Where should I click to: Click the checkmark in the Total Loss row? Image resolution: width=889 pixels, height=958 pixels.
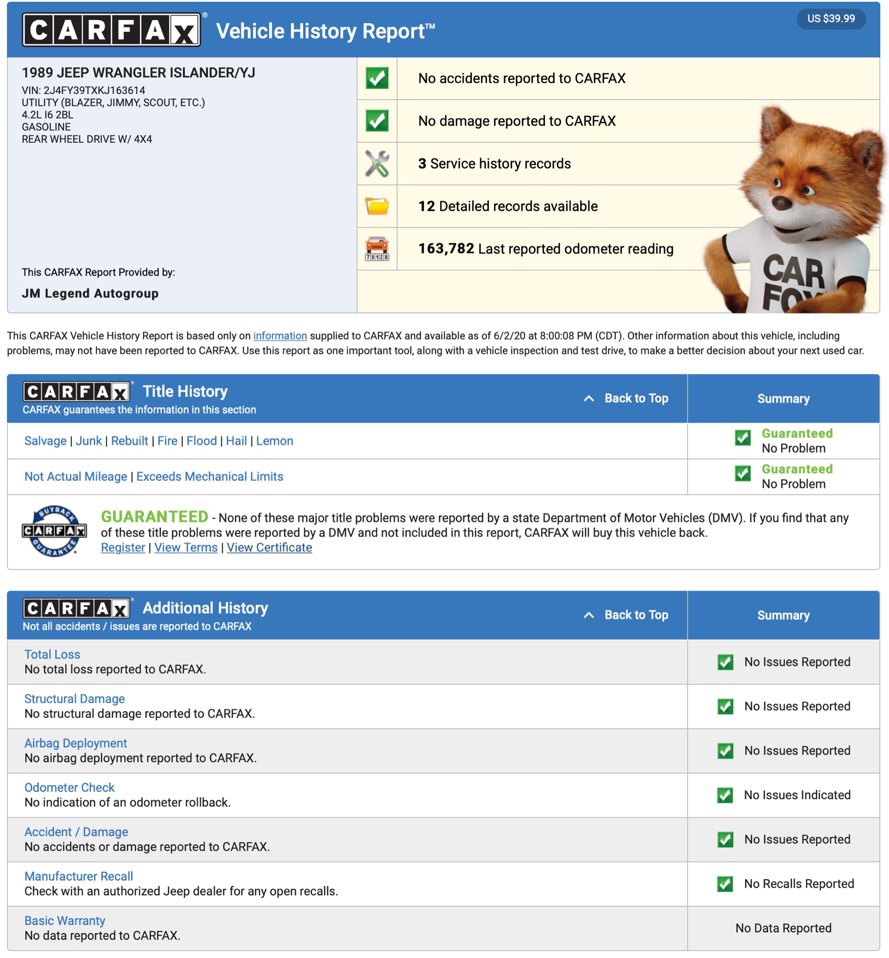725,662
